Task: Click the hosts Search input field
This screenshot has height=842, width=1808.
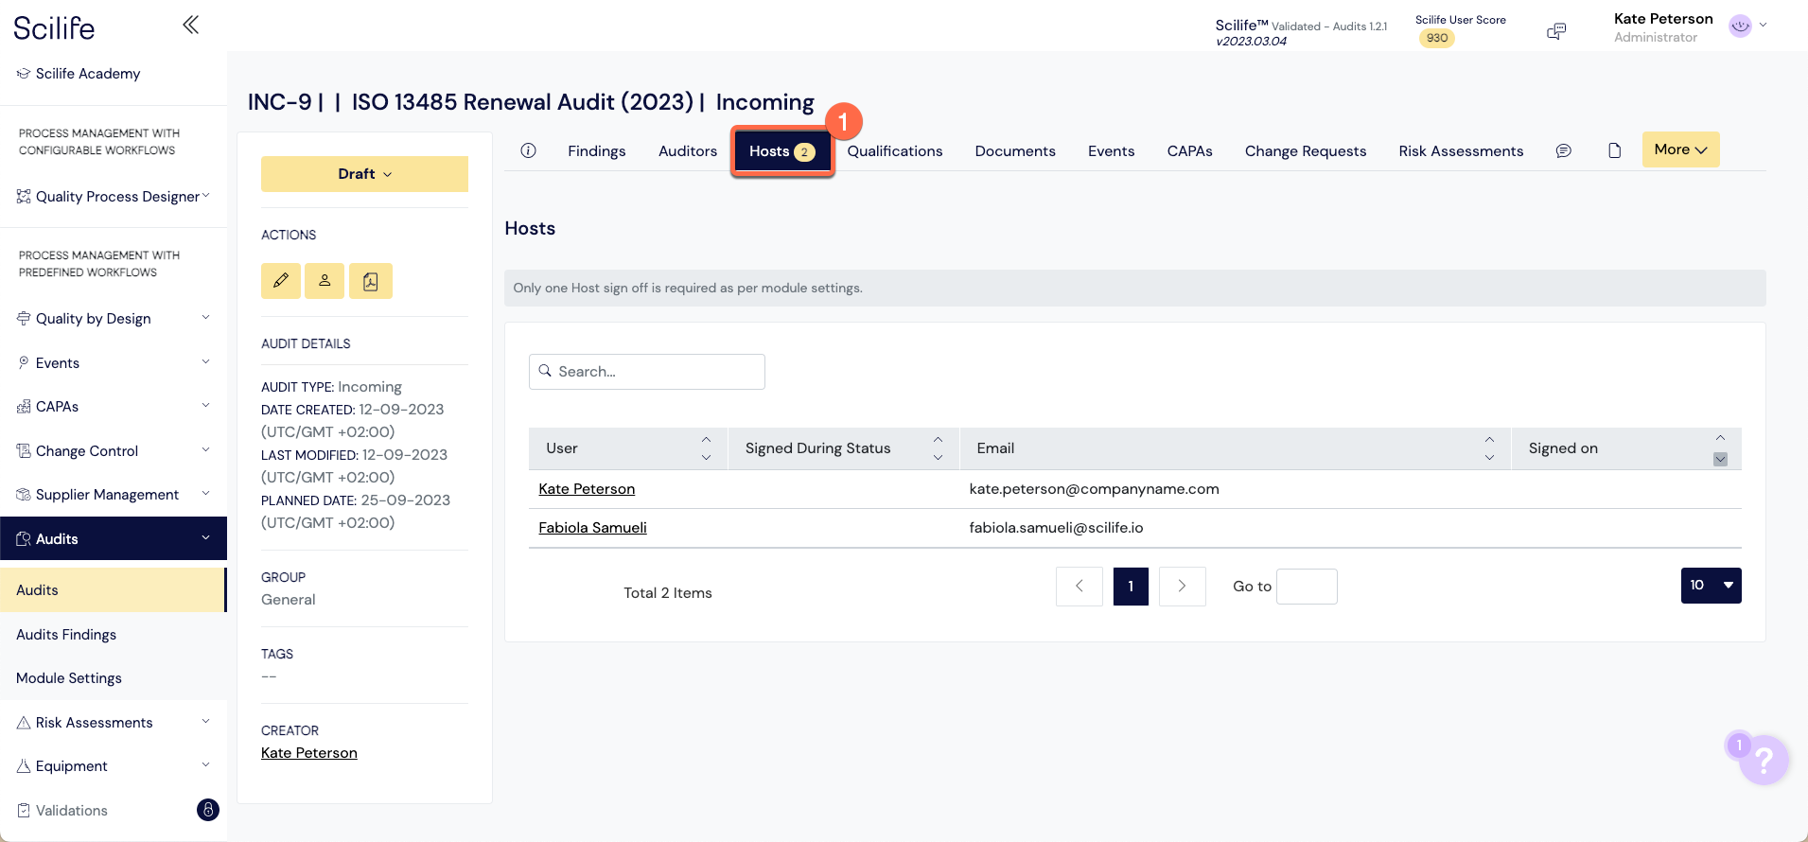Action: (647, 372)
